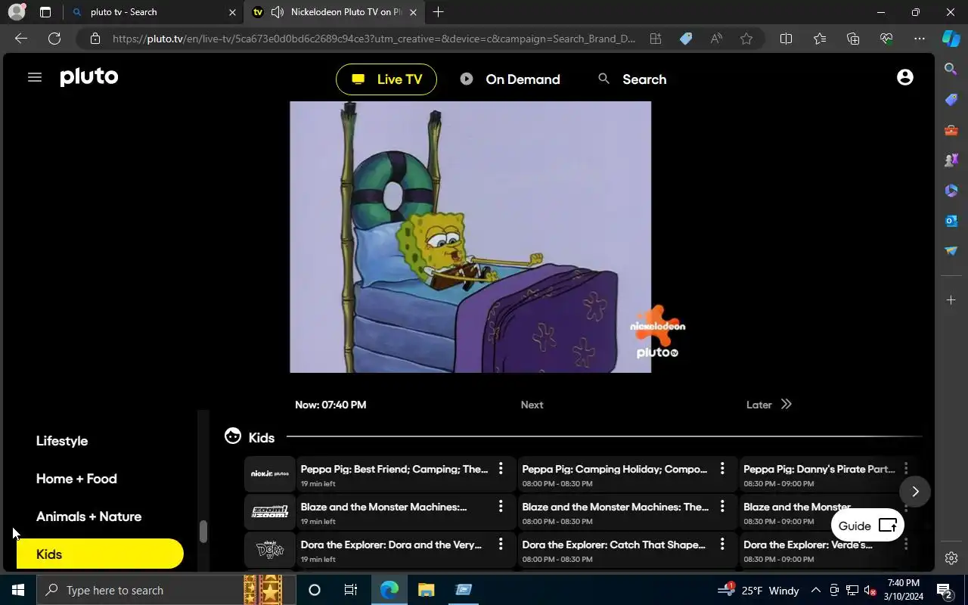Advance guide timeline with Later arrows

(x=786, y=405)
